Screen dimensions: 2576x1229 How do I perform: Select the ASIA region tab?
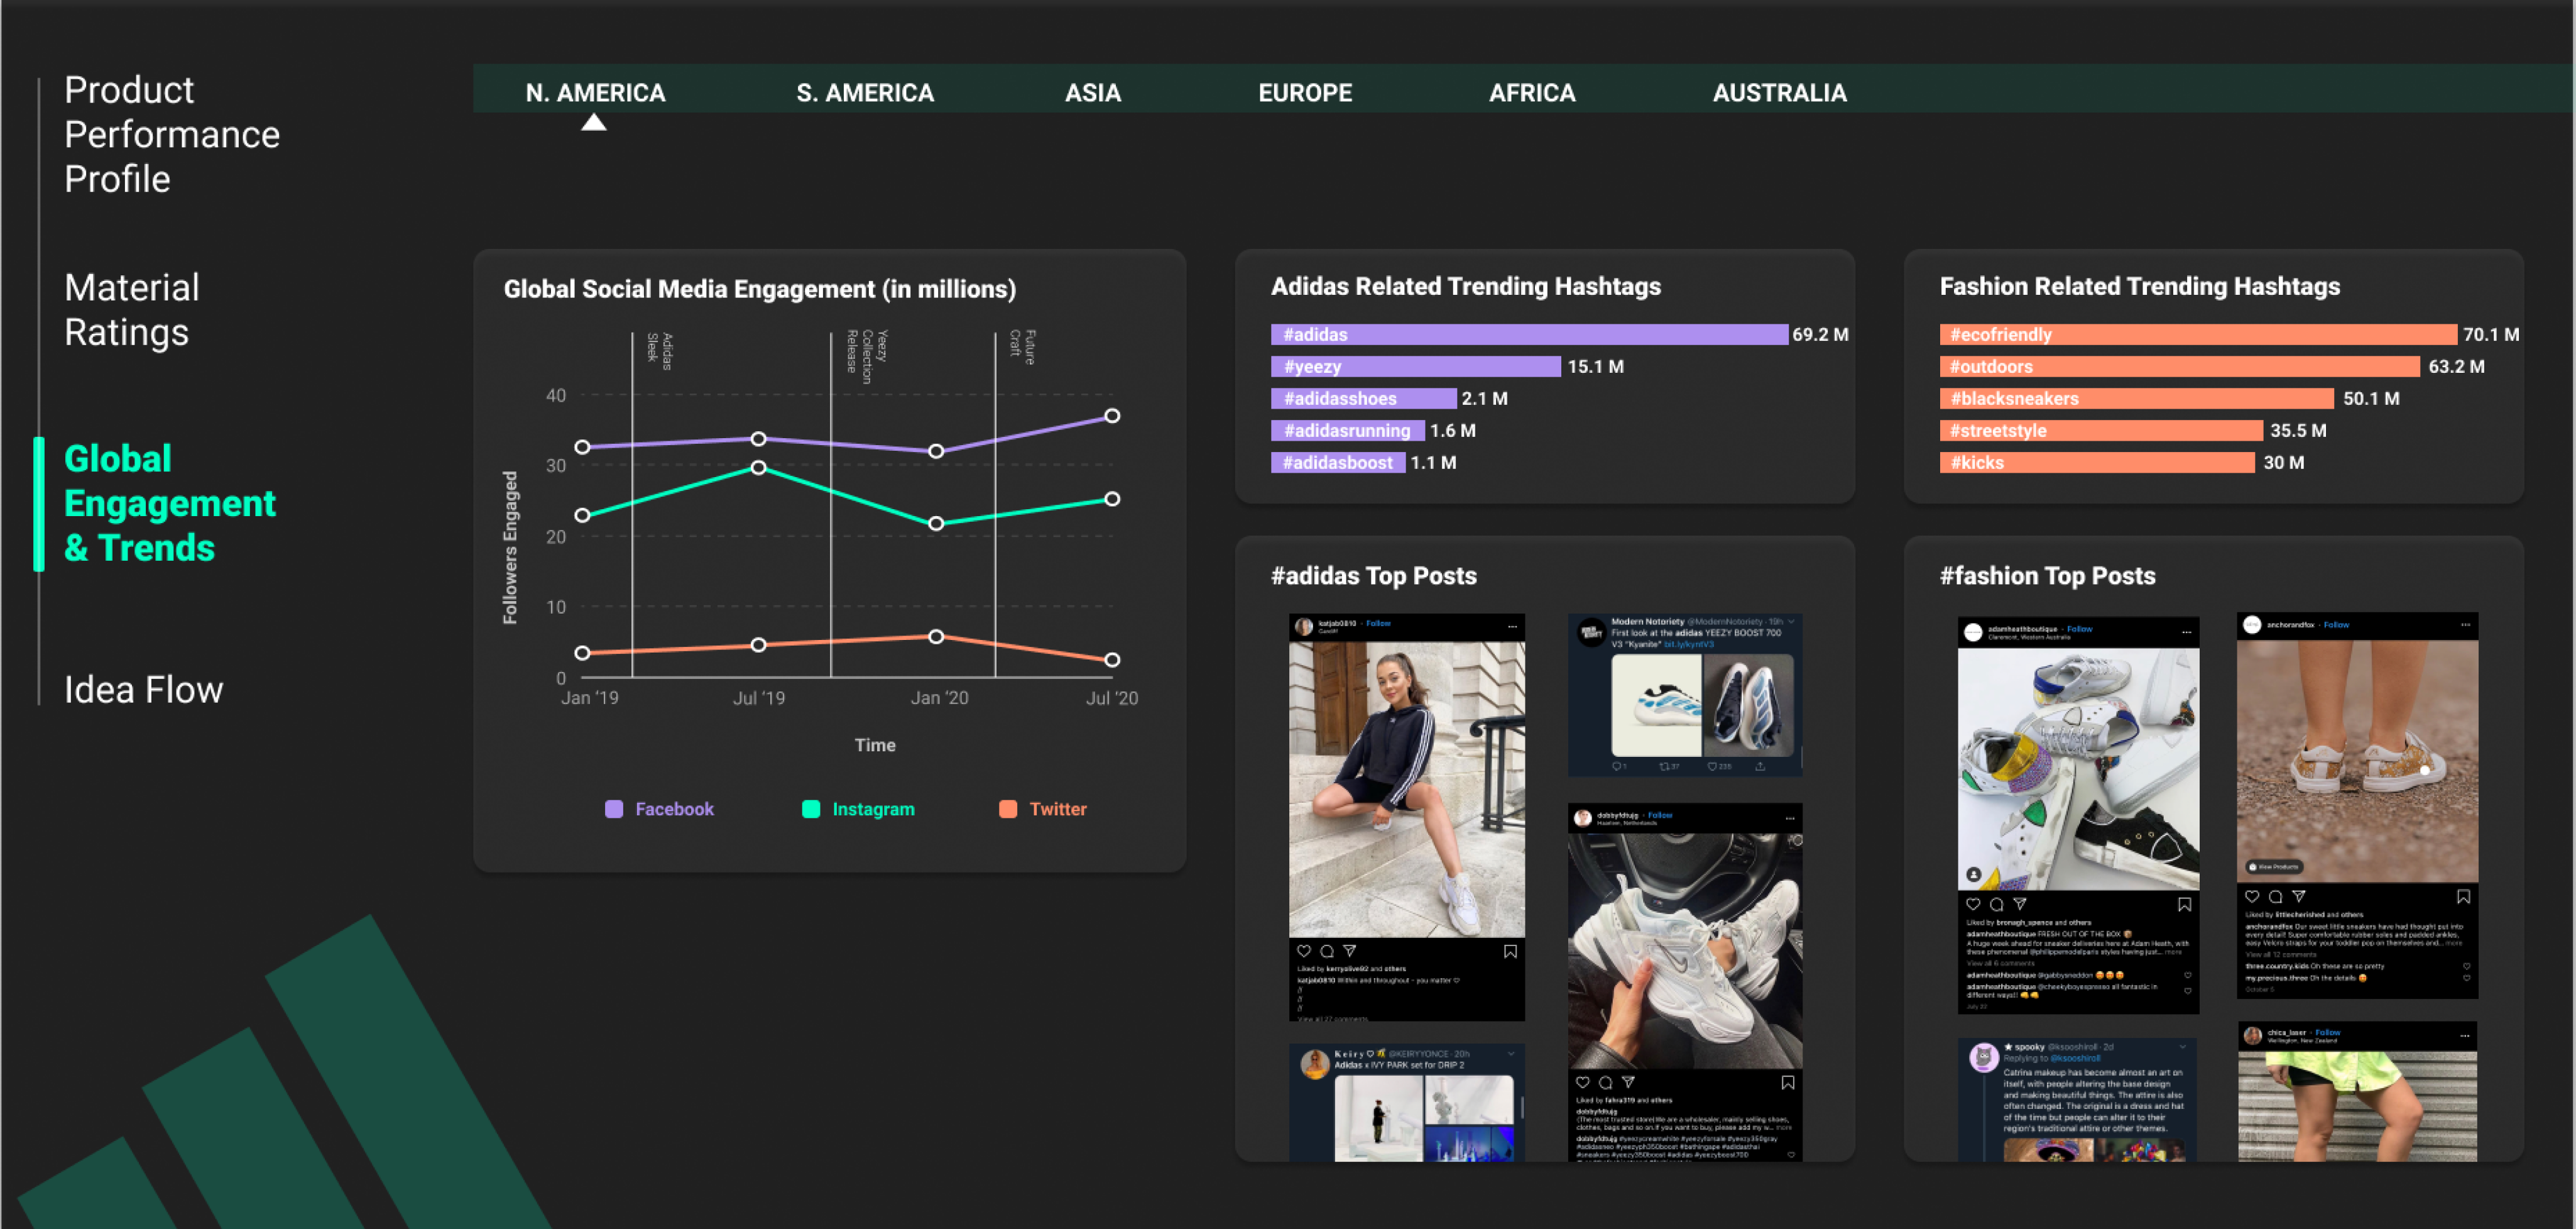pyautogui.click(x=1092, y=92)
